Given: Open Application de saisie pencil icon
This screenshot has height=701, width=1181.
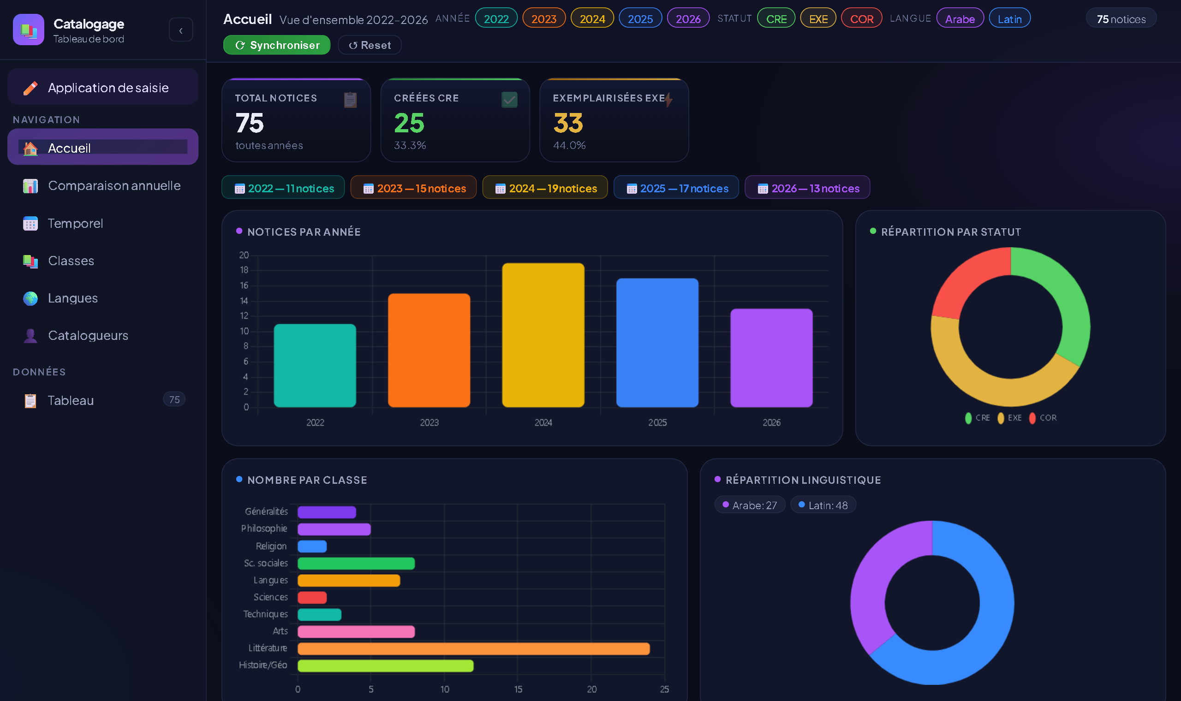Looking at the screenshot, I should [x=30, y=88].
